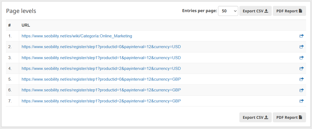Click external link icon in row 6

(x=301, y=90)
